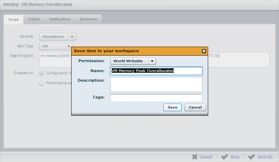Click the Description text area

156,84
